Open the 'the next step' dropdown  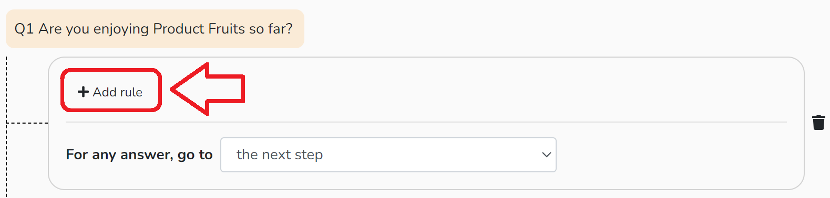(388, 155)
